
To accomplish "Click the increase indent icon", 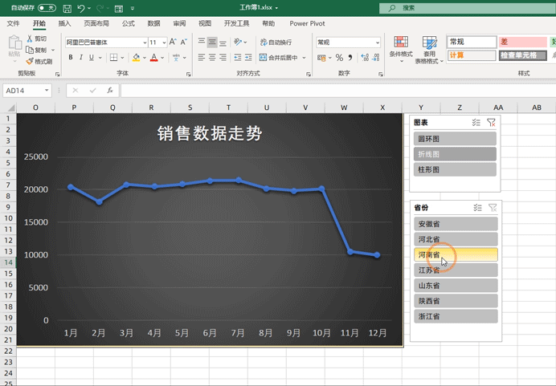I will tap(248, 57).
